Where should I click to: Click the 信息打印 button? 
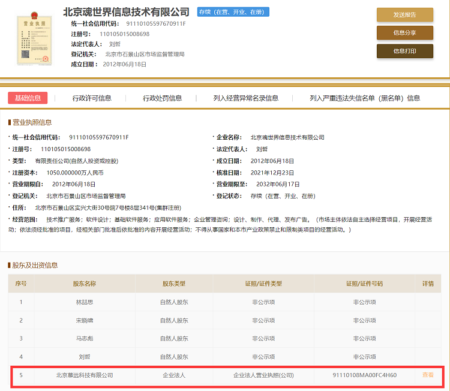coord(404,51)
